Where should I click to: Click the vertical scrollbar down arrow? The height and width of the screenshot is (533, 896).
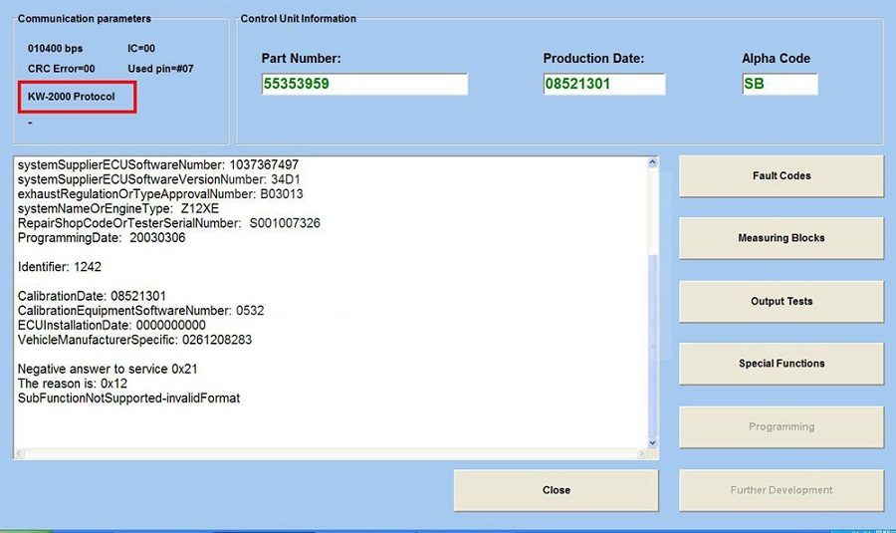[652, 442]
